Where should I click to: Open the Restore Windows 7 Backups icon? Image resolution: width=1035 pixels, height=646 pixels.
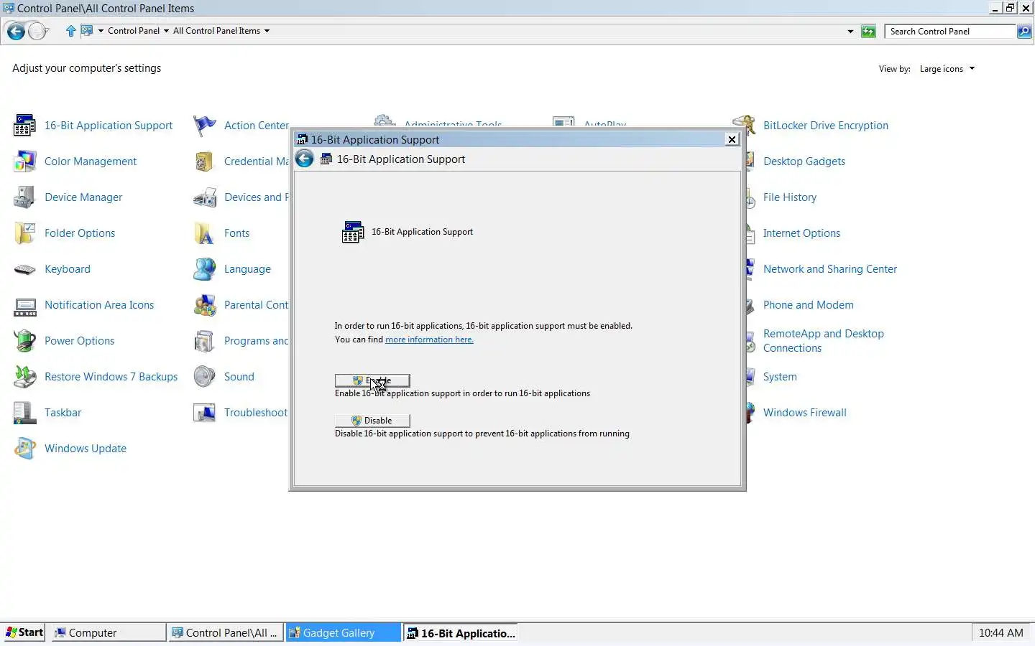[x=24, y=377]
